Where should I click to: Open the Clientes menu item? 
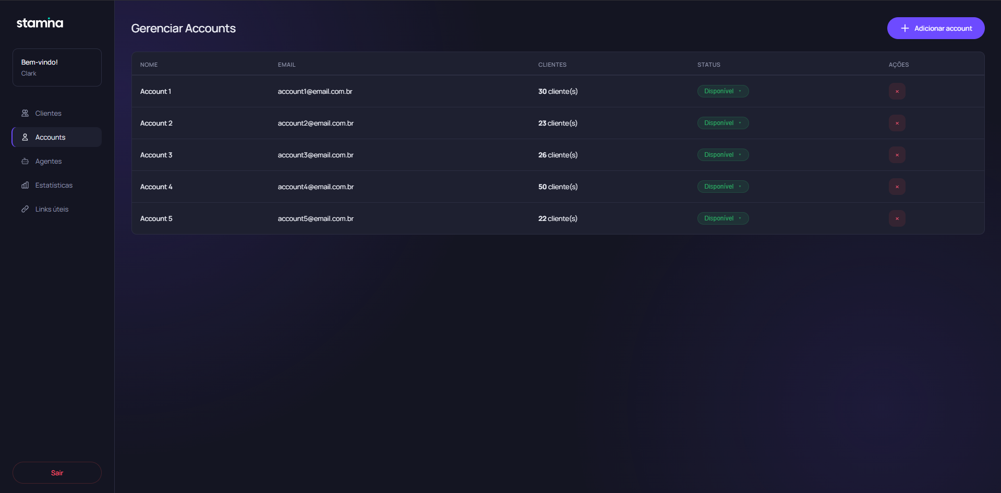click(x=57, y=113)
